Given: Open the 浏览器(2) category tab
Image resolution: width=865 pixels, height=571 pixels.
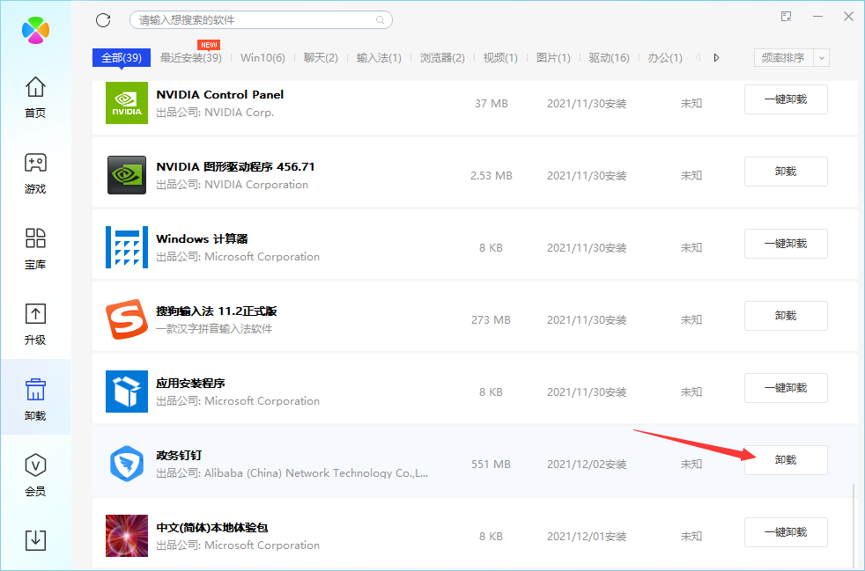Looking at the screenshot, I should pyautogui.click(x=442, y=58).
